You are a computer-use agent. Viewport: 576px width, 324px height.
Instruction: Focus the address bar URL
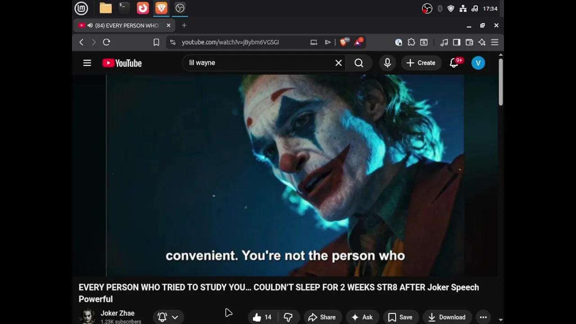click(x=230, y=42)
